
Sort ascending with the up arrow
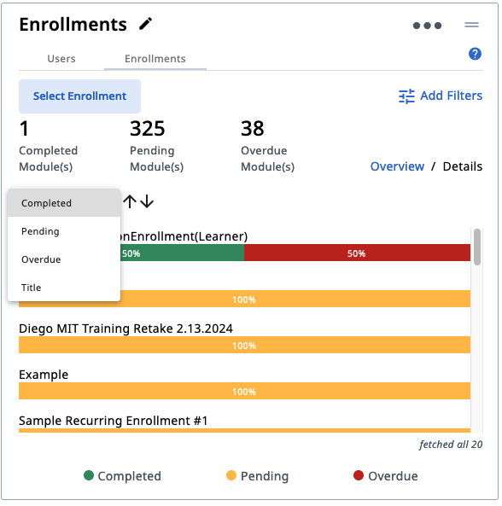tap(130, 201)
